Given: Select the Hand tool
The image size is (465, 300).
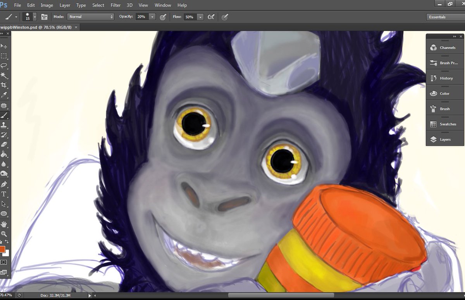Looking at the screenshot, I should click(x=4, y=224).
